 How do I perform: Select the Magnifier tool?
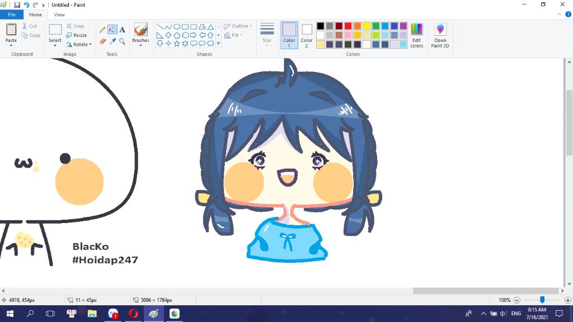click(122, 41)
